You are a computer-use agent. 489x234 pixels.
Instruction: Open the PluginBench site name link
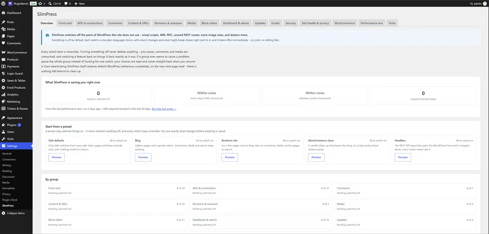(x=18, y=3)
